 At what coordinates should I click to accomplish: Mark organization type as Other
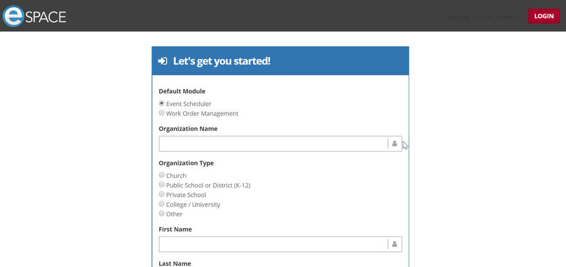[x=162, y=213]
